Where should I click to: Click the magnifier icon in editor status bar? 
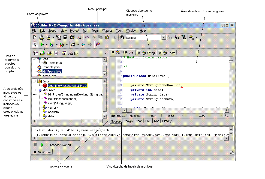[x=227, y=115]
